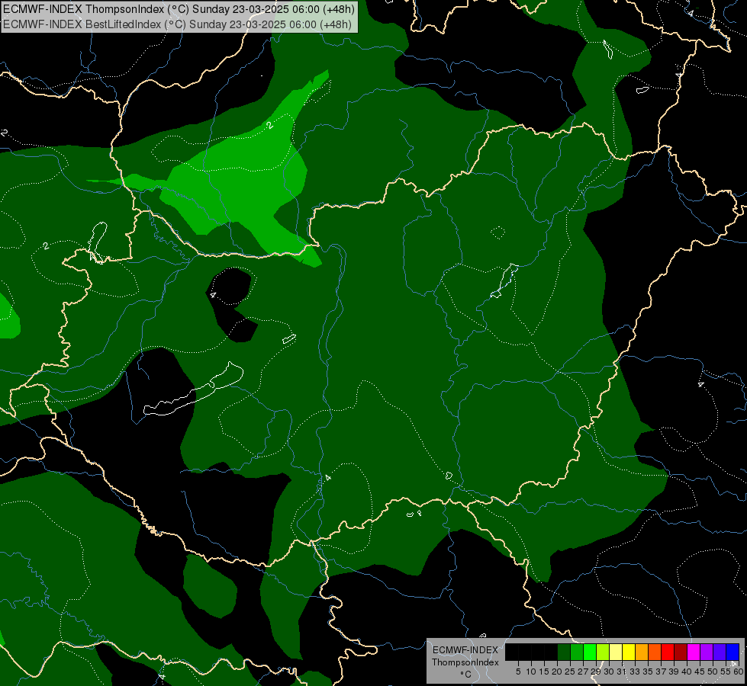Click the bright red 37–39 legend swatch
The width and height of the screenshot is (747, 686).
click(668, 652)
